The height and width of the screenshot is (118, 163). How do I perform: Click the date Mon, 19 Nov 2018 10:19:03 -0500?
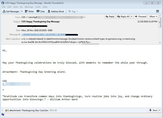37,30
